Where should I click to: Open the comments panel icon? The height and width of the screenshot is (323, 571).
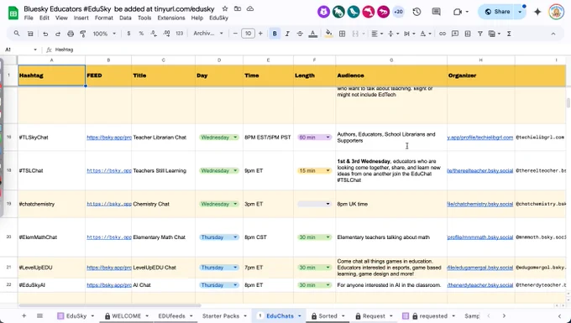(x=436, y=12)
